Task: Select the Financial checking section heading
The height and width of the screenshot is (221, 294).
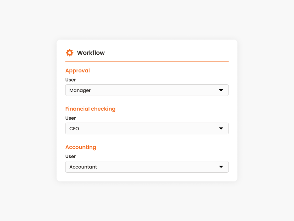Action: point(90,109)
